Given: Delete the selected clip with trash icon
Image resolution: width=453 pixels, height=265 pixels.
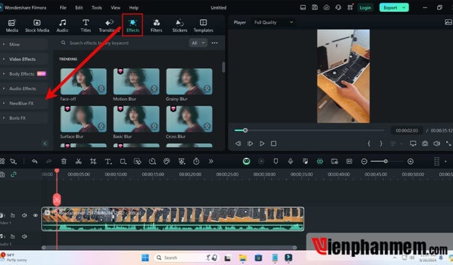Looking at the screenshot, I should pyautogui.click(x=64, y=162).
